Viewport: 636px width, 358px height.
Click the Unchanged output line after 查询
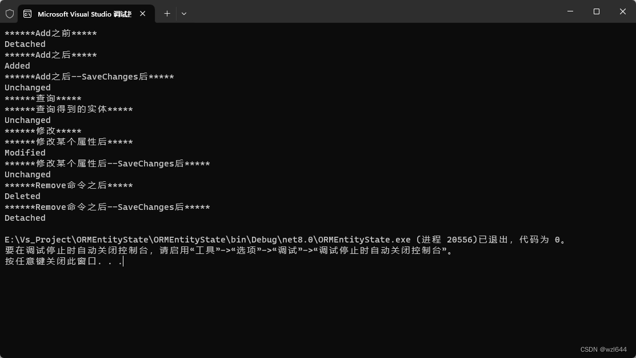click(x=27, y=120)
